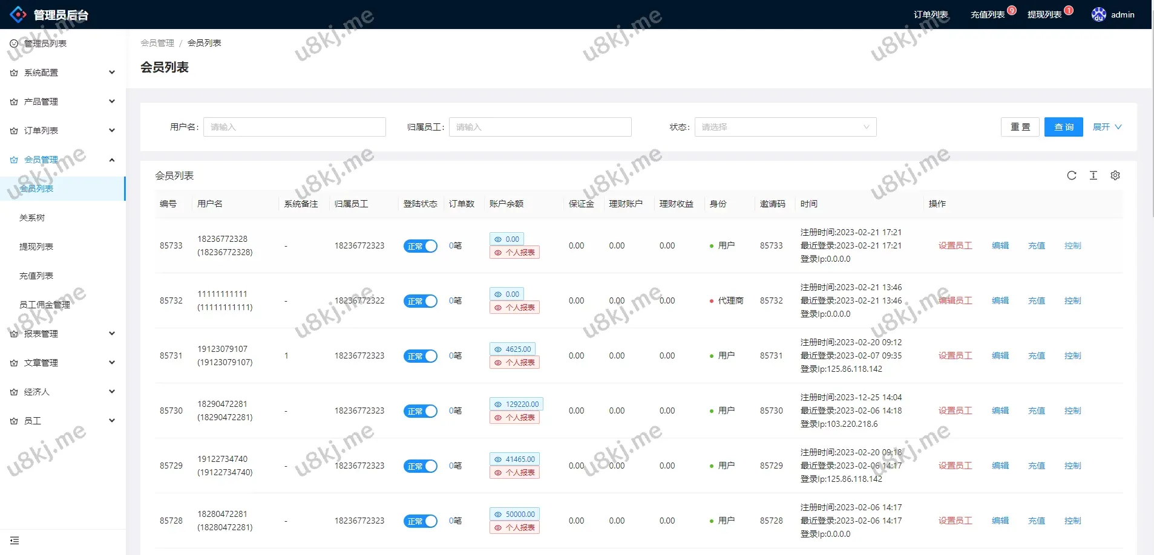Click the sidebar collapse icon at bottom
This screenshot has width=1154, height=555.
pyautogui.click(x=15, y=540)
